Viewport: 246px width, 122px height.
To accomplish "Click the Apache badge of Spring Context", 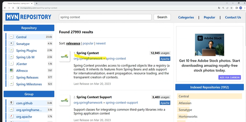I will tap(165, 59).
